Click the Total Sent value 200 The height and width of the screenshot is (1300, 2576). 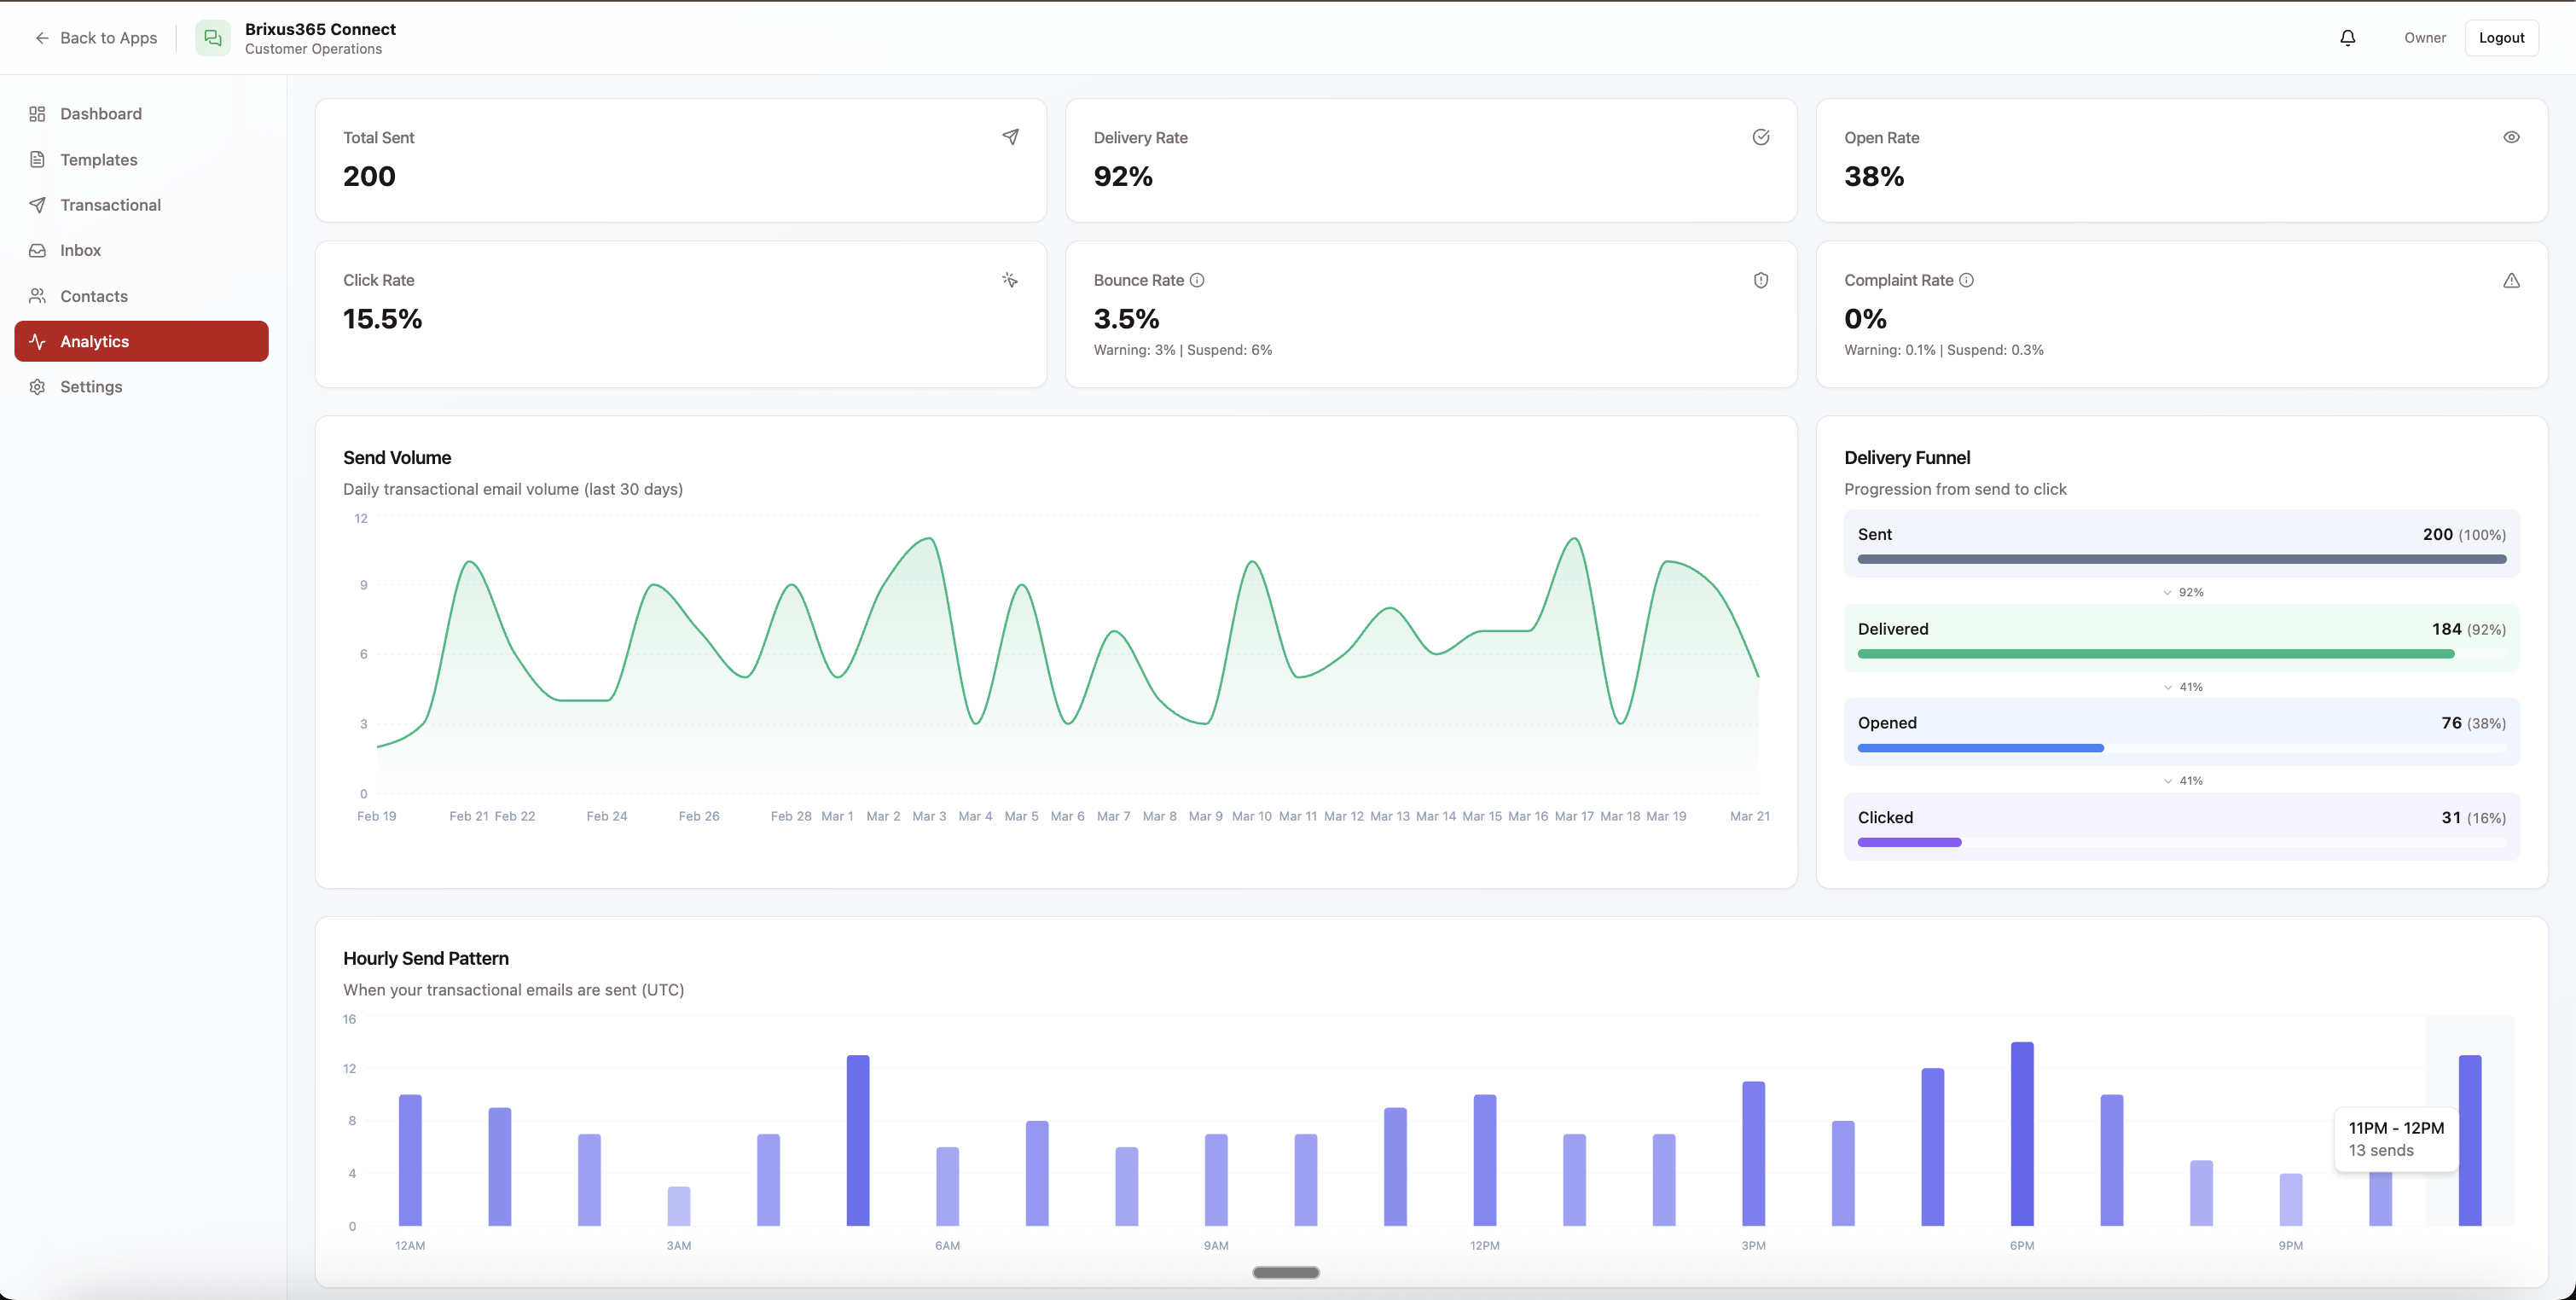point(369,176)
